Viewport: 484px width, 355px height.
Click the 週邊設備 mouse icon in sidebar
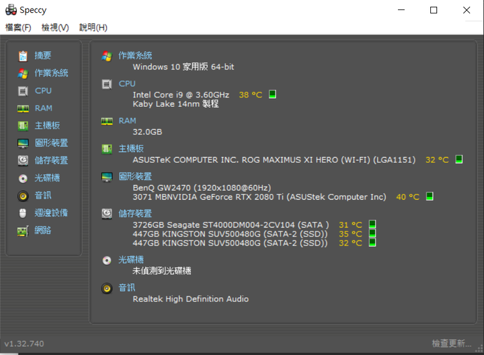tap(23, 213)
